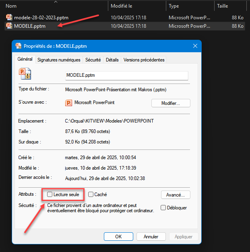Screen dimensions: 250x252
Task: Click the properties dialog title bar icon
Action: point(19,46)
